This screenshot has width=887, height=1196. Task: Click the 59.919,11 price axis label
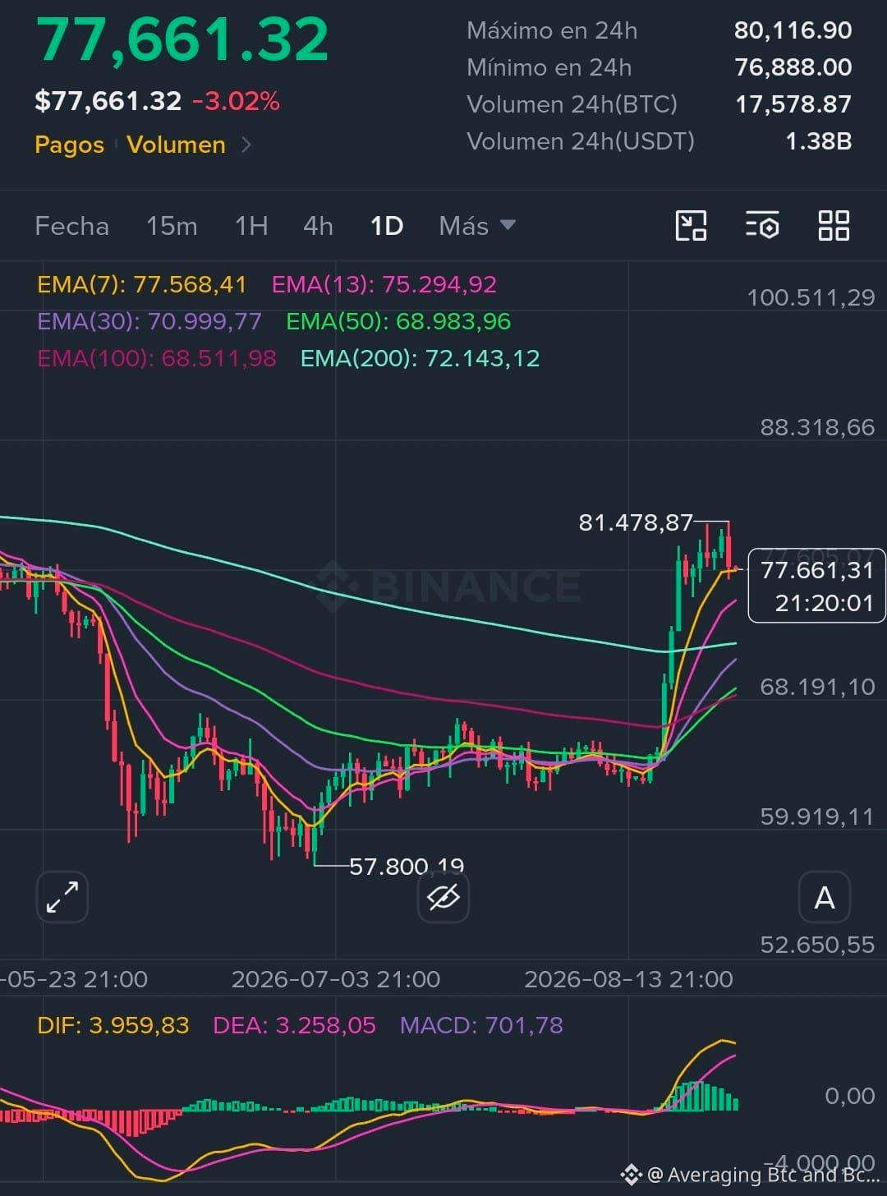click(x=817, y=816)
